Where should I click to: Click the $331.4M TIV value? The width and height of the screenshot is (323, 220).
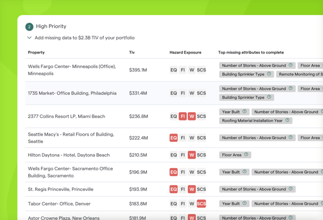pyautogui.click(x=138, y=93)
